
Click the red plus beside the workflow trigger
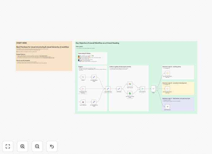(x=79, y=89)
